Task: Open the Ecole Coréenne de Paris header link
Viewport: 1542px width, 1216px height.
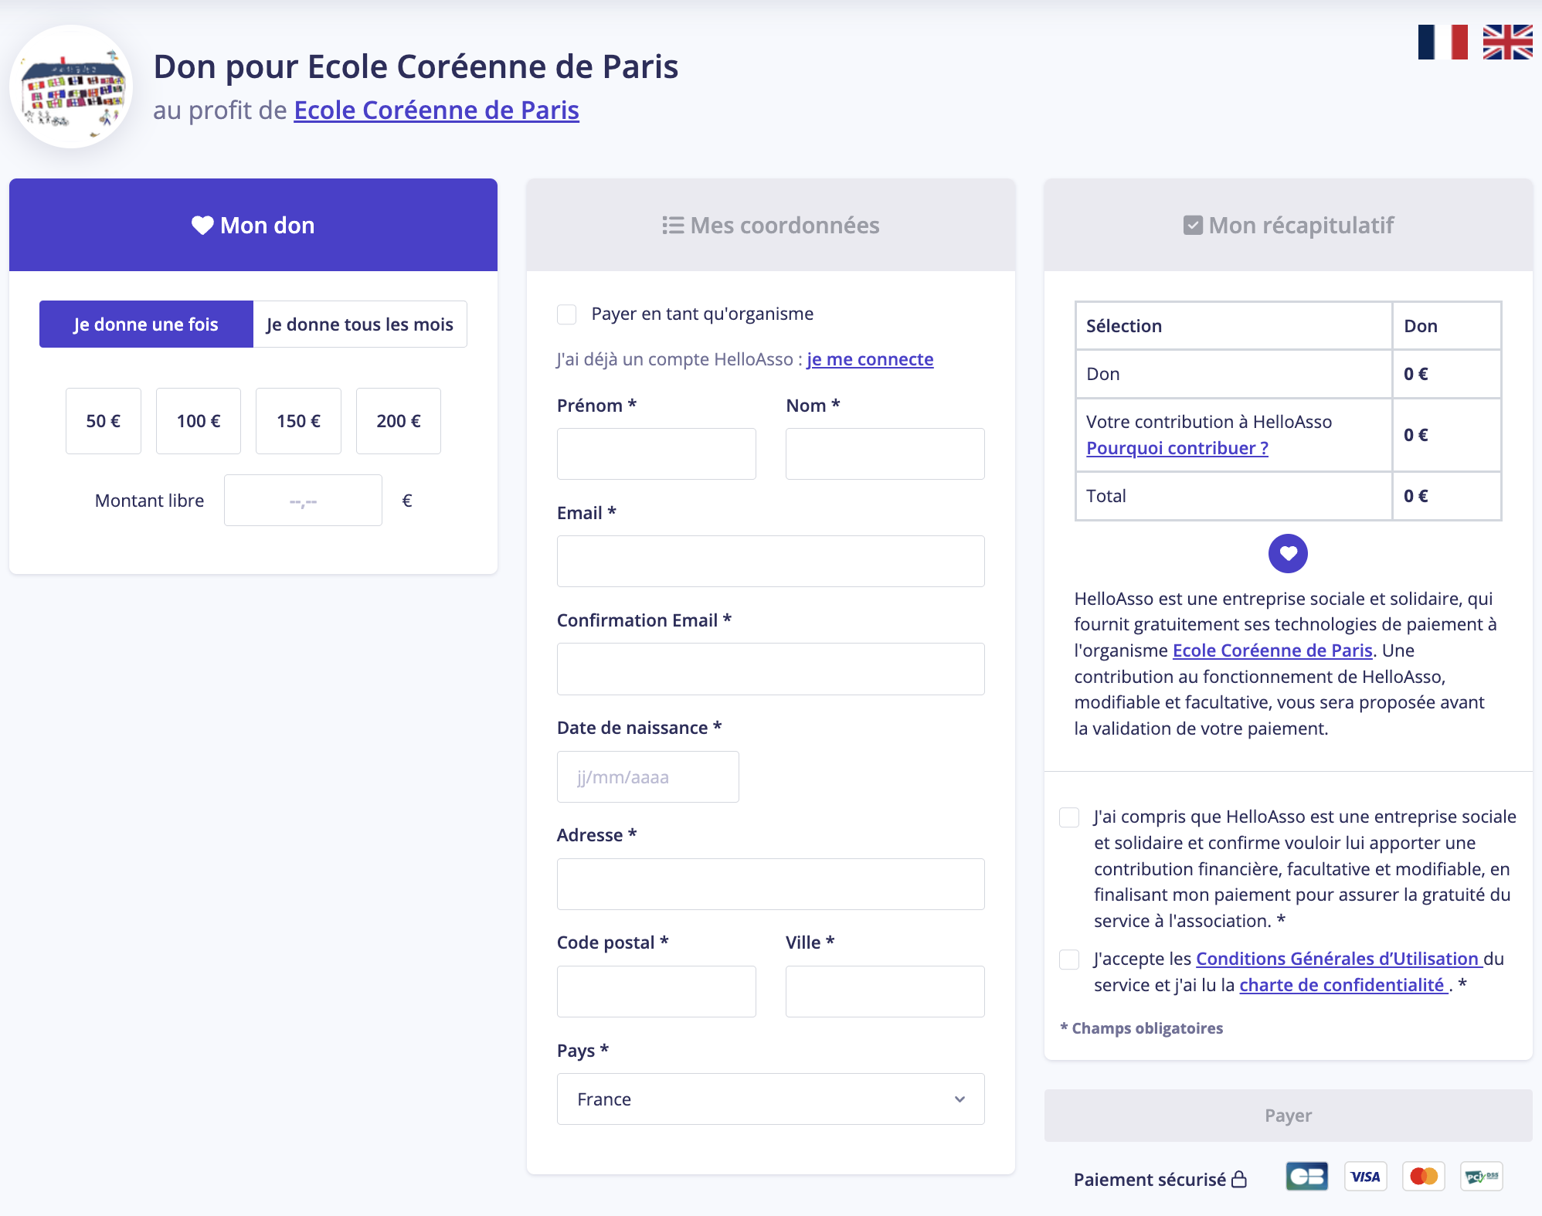Action: [436, 110]
